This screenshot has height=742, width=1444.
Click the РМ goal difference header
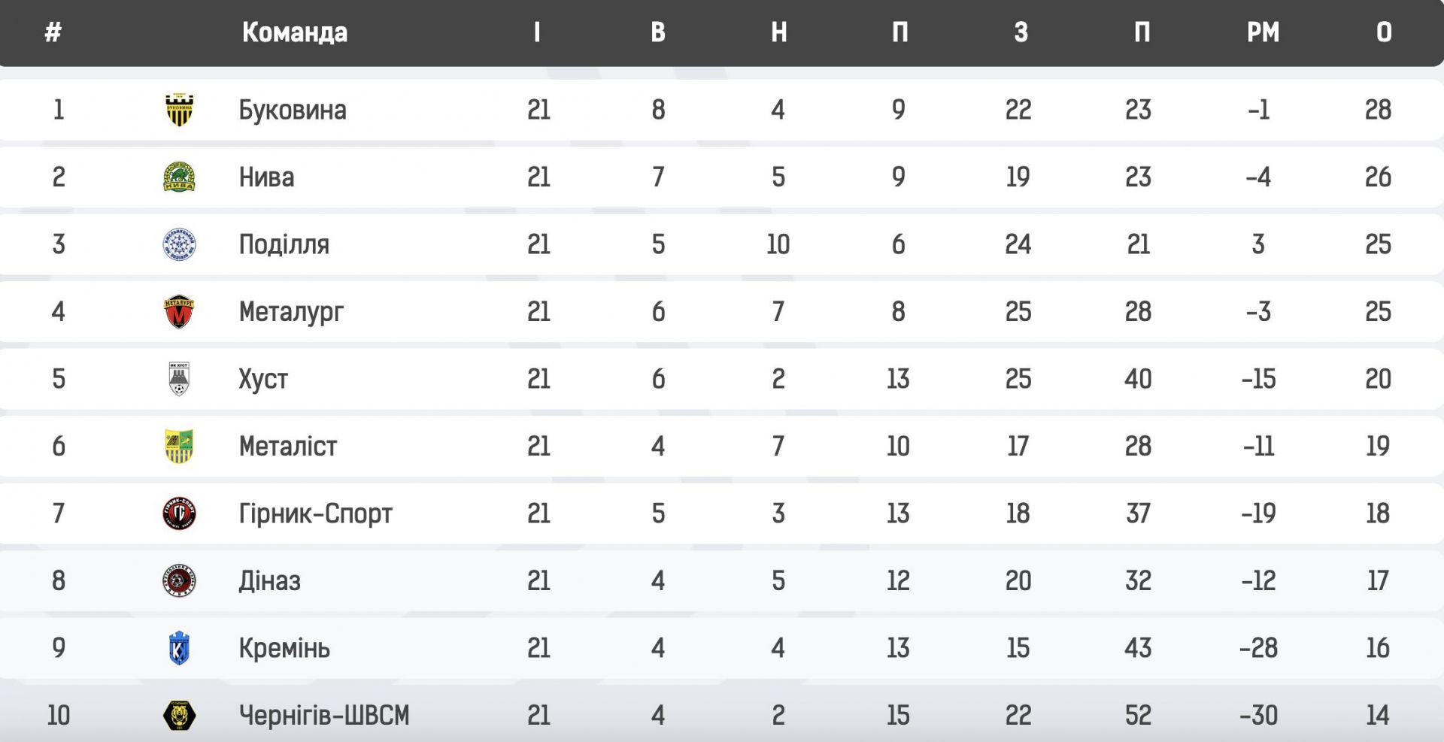coord(1263,32)
